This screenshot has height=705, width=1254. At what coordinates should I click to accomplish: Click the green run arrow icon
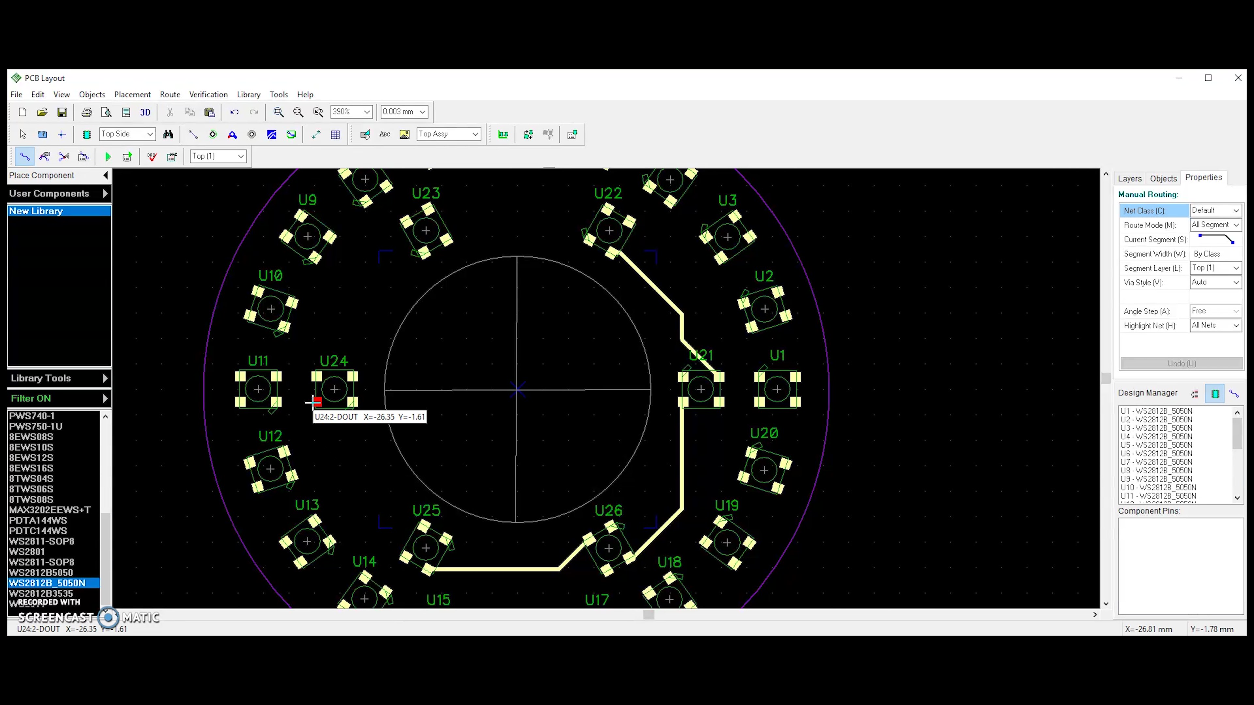pos(107,156)
